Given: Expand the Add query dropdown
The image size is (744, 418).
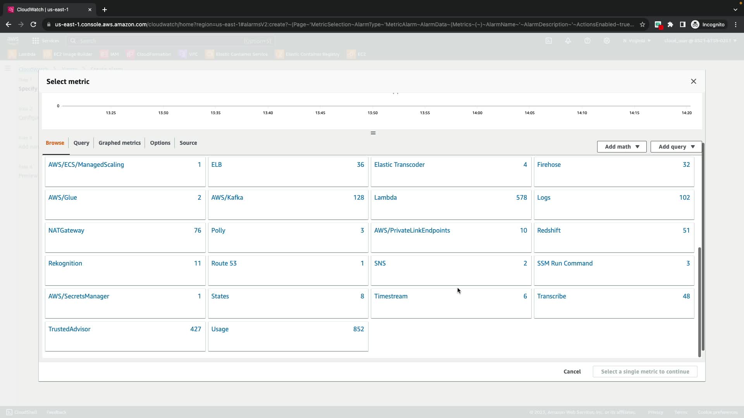Looking at the screenshot, I should [676, 147].
